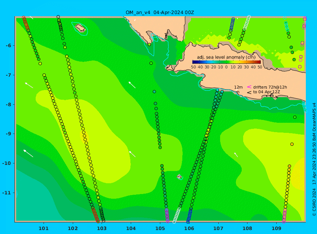Click the isolated green circle near 109.6E, 8.4S
The height and width of the screenshot is (234, 317).
click(295, 117)
